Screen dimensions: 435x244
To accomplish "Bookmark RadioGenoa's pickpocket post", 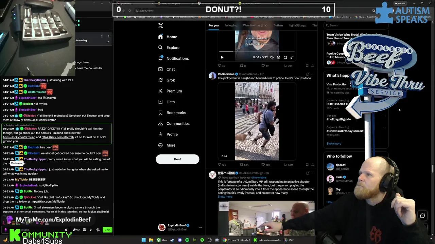I will [x=307, y=165].
